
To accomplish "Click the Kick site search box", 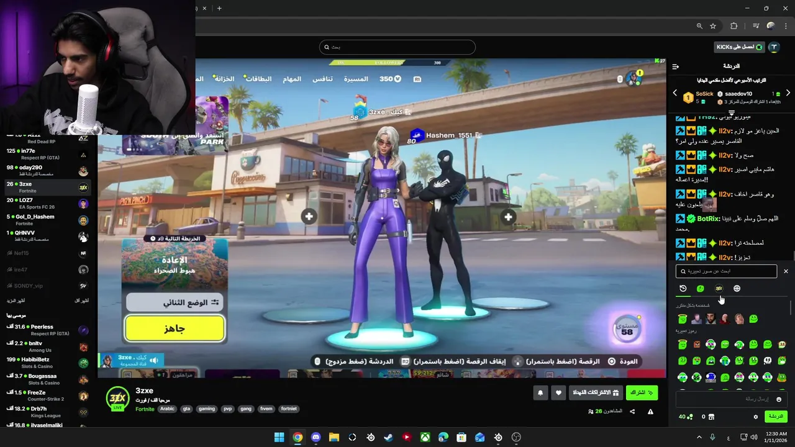I will [397, 47].
